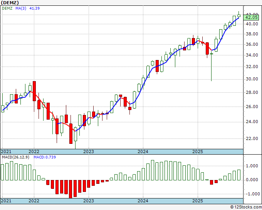Click the moving average value 41.39
Screen dimensions: 262x210
coord(34,8)
